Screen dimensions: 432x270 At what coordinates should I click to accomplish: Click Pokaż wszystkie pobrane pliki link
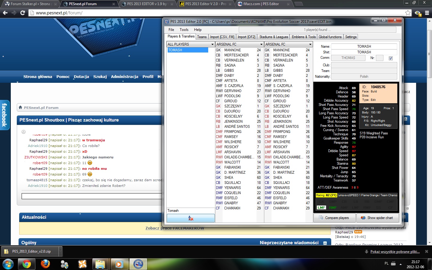click(x=395, y=252)
